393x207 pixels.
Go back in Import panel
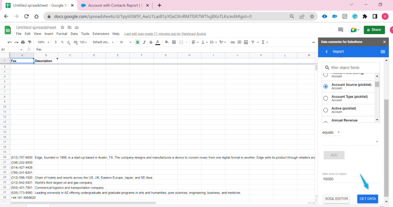[x=327, y=52]
